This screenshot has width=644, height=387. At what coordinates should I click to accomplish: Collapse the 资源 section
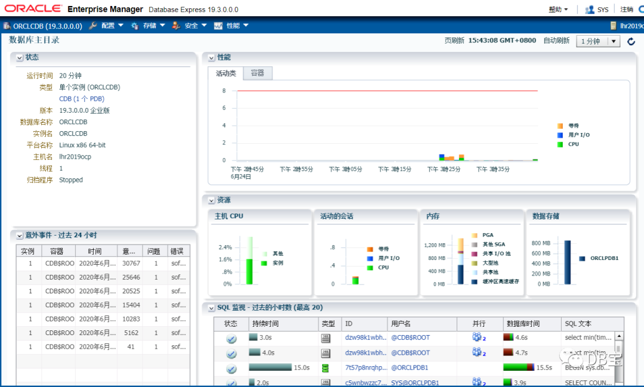pos(211,200)
